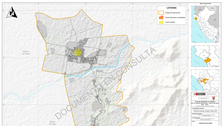The height and width of the screenshot is (126, 224).
Task: Click the orange outline 'Ámbito de intervención' swatch
Action: point(161,13)
